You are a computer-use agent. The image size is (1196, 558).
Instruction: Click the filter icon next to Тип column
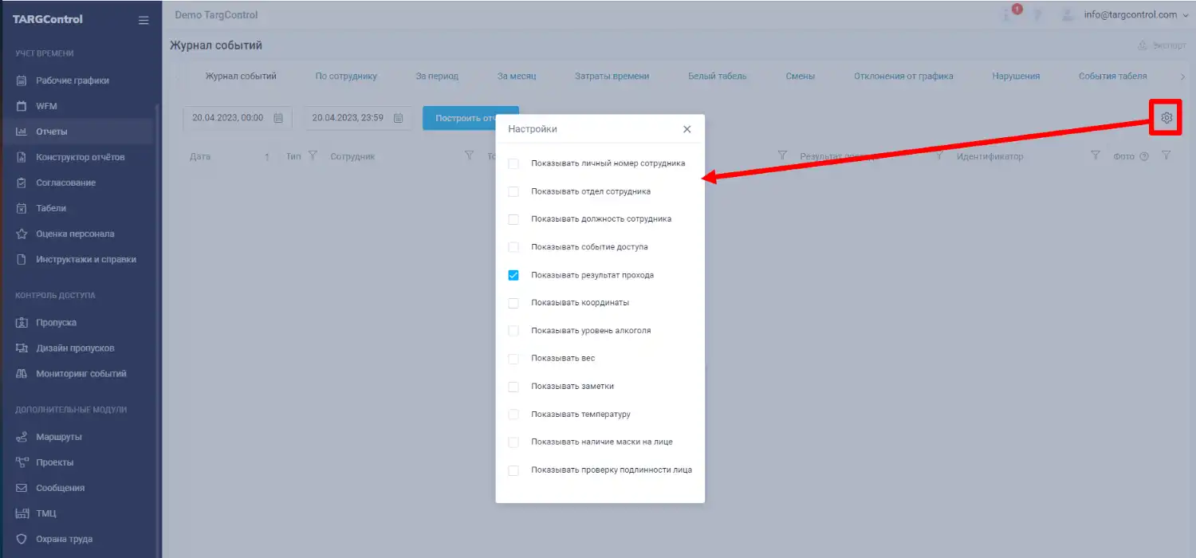313,155
